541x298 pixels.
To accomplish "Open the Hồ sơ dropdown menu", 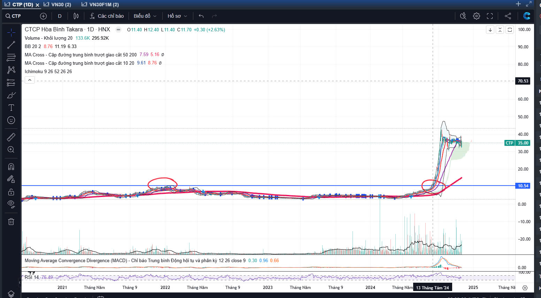I will coord(177,16).
